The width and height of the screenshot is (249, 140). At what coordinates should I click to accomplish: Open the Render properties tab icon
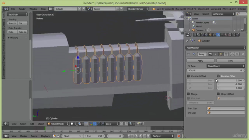[x=195, y=35]
